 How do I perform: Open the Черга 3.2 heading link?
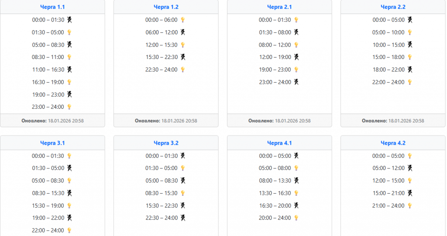[166, 143]
